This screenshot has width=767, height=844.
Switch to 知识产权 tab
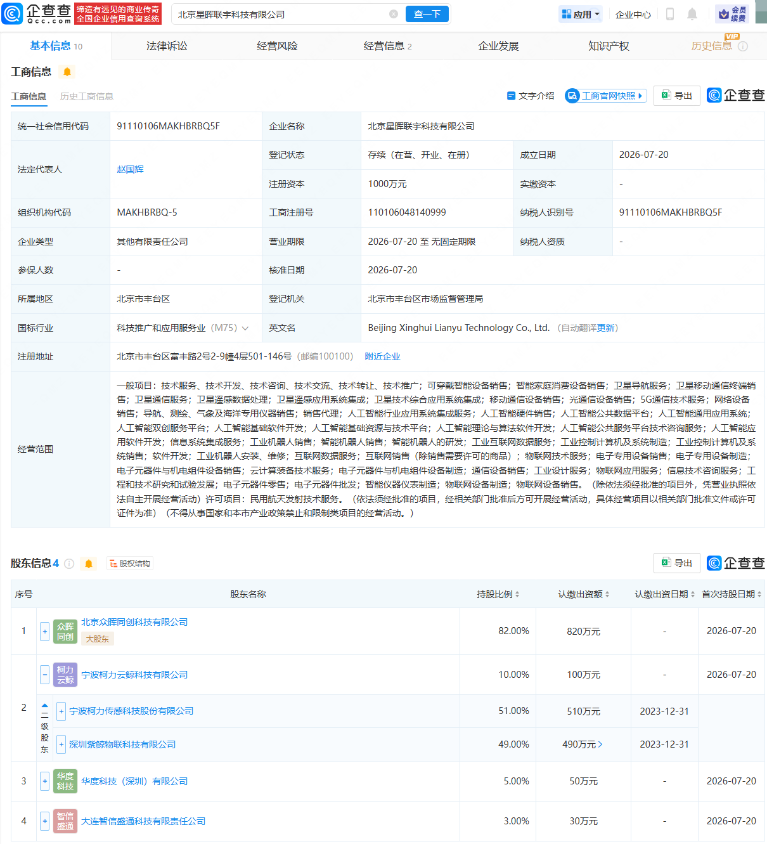609,46
